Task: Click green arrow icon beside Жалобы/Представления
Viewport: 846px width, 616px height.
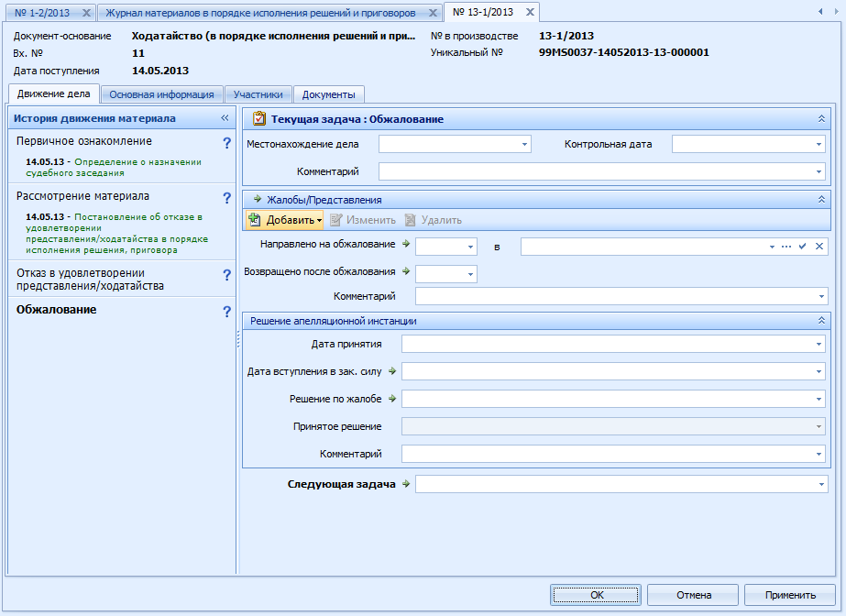Action: (x=258, y=199)
